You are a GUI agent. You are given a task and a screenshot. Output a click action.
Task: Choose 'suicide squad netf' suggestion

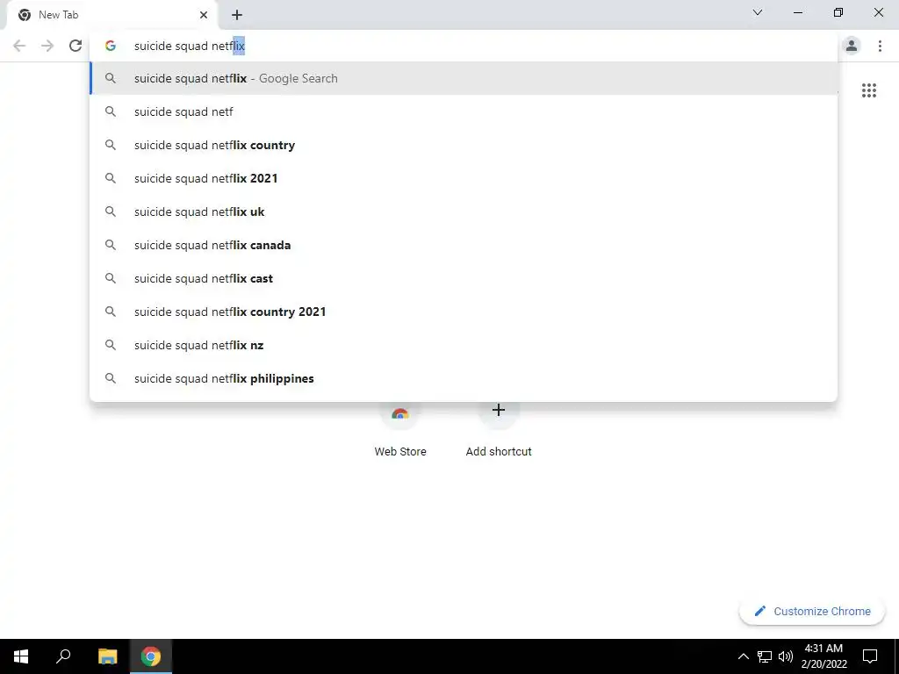tap(464, 111)
